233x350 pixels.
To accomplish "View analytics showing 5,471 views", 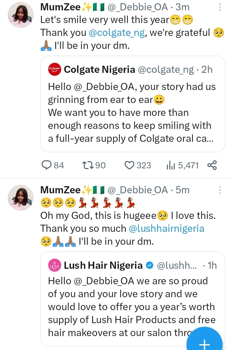I will 171,165.
